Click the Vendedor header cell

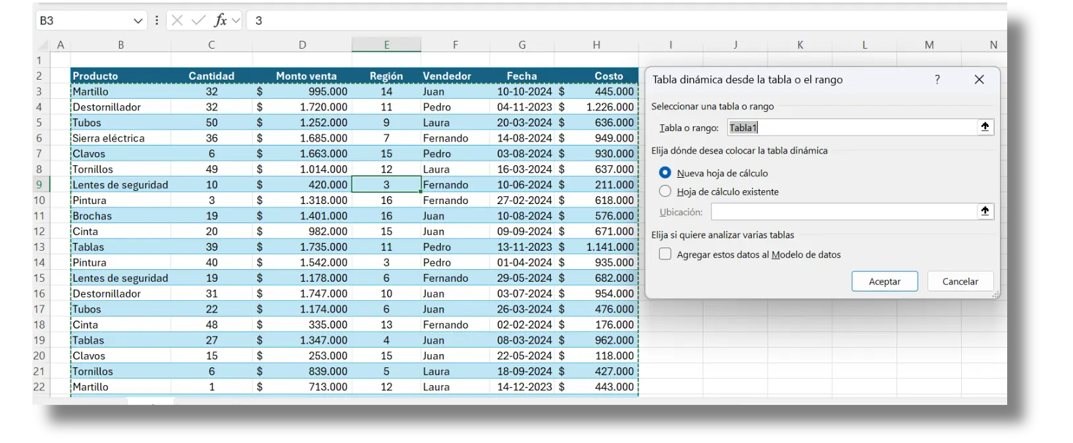click(x=455, y=76)
